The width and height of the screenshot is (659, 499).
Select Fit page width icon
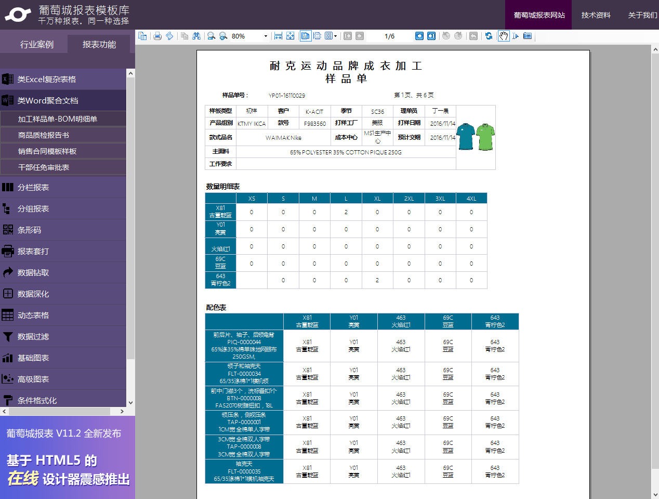point(278,36)
